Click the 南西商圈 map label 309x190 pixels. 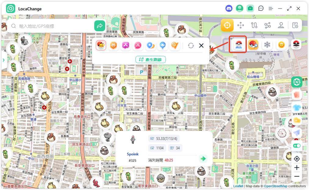pyautogui.click(x=45, y=157)
